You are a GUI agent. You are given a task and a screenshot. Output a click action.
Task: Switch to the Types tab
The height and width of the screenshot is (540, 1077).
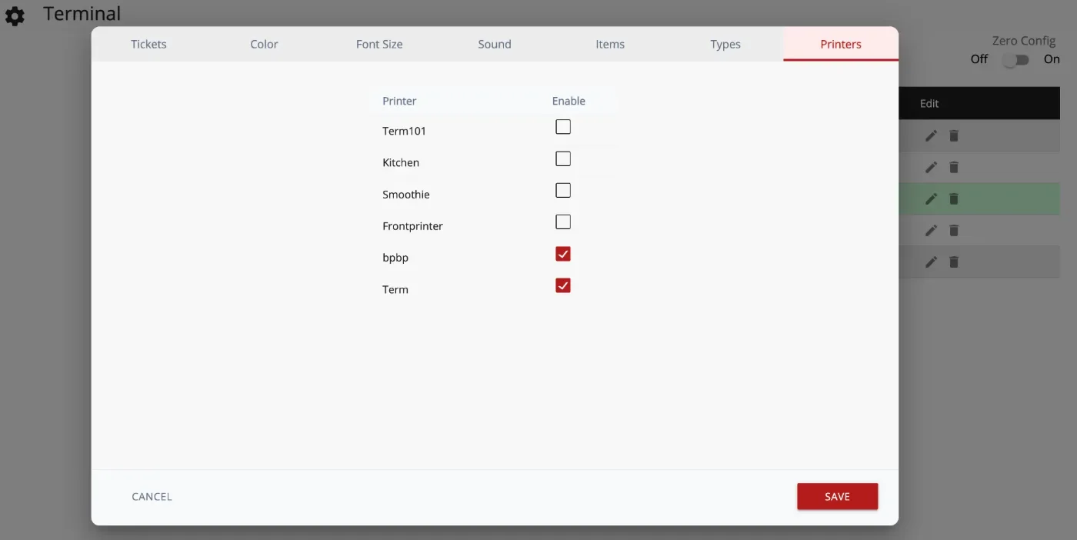pos(725,44)
